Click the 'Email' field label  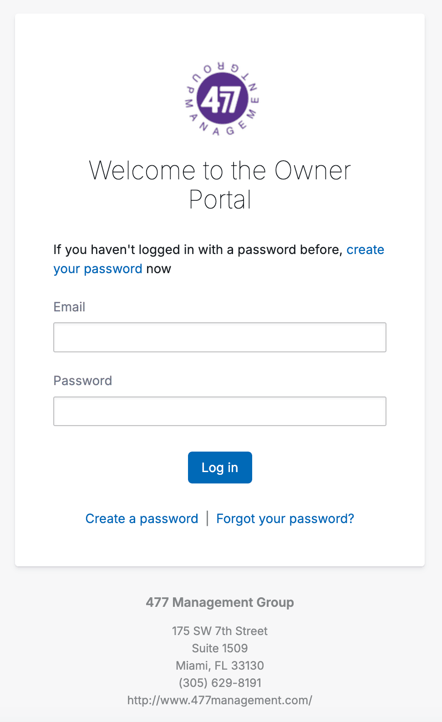69,307
